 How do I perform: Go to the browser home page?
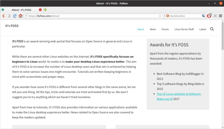click(20, 16)
